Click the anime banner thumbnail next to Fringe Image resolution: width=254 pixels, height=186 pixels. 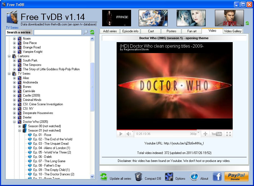click(x=153, y=18)
